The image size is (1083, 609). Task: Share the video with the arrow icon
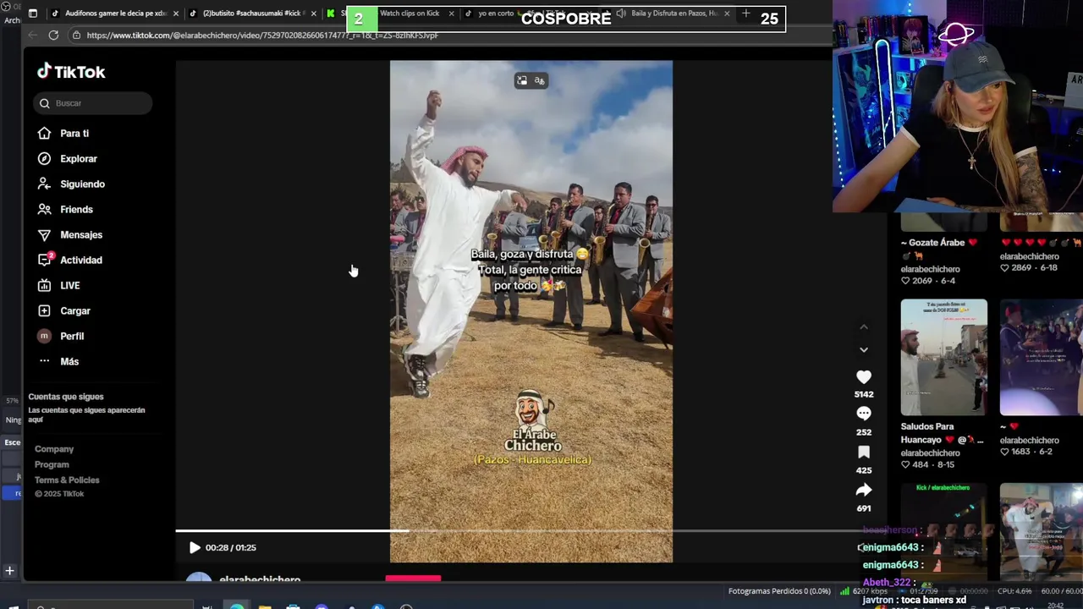pos(863,491)
